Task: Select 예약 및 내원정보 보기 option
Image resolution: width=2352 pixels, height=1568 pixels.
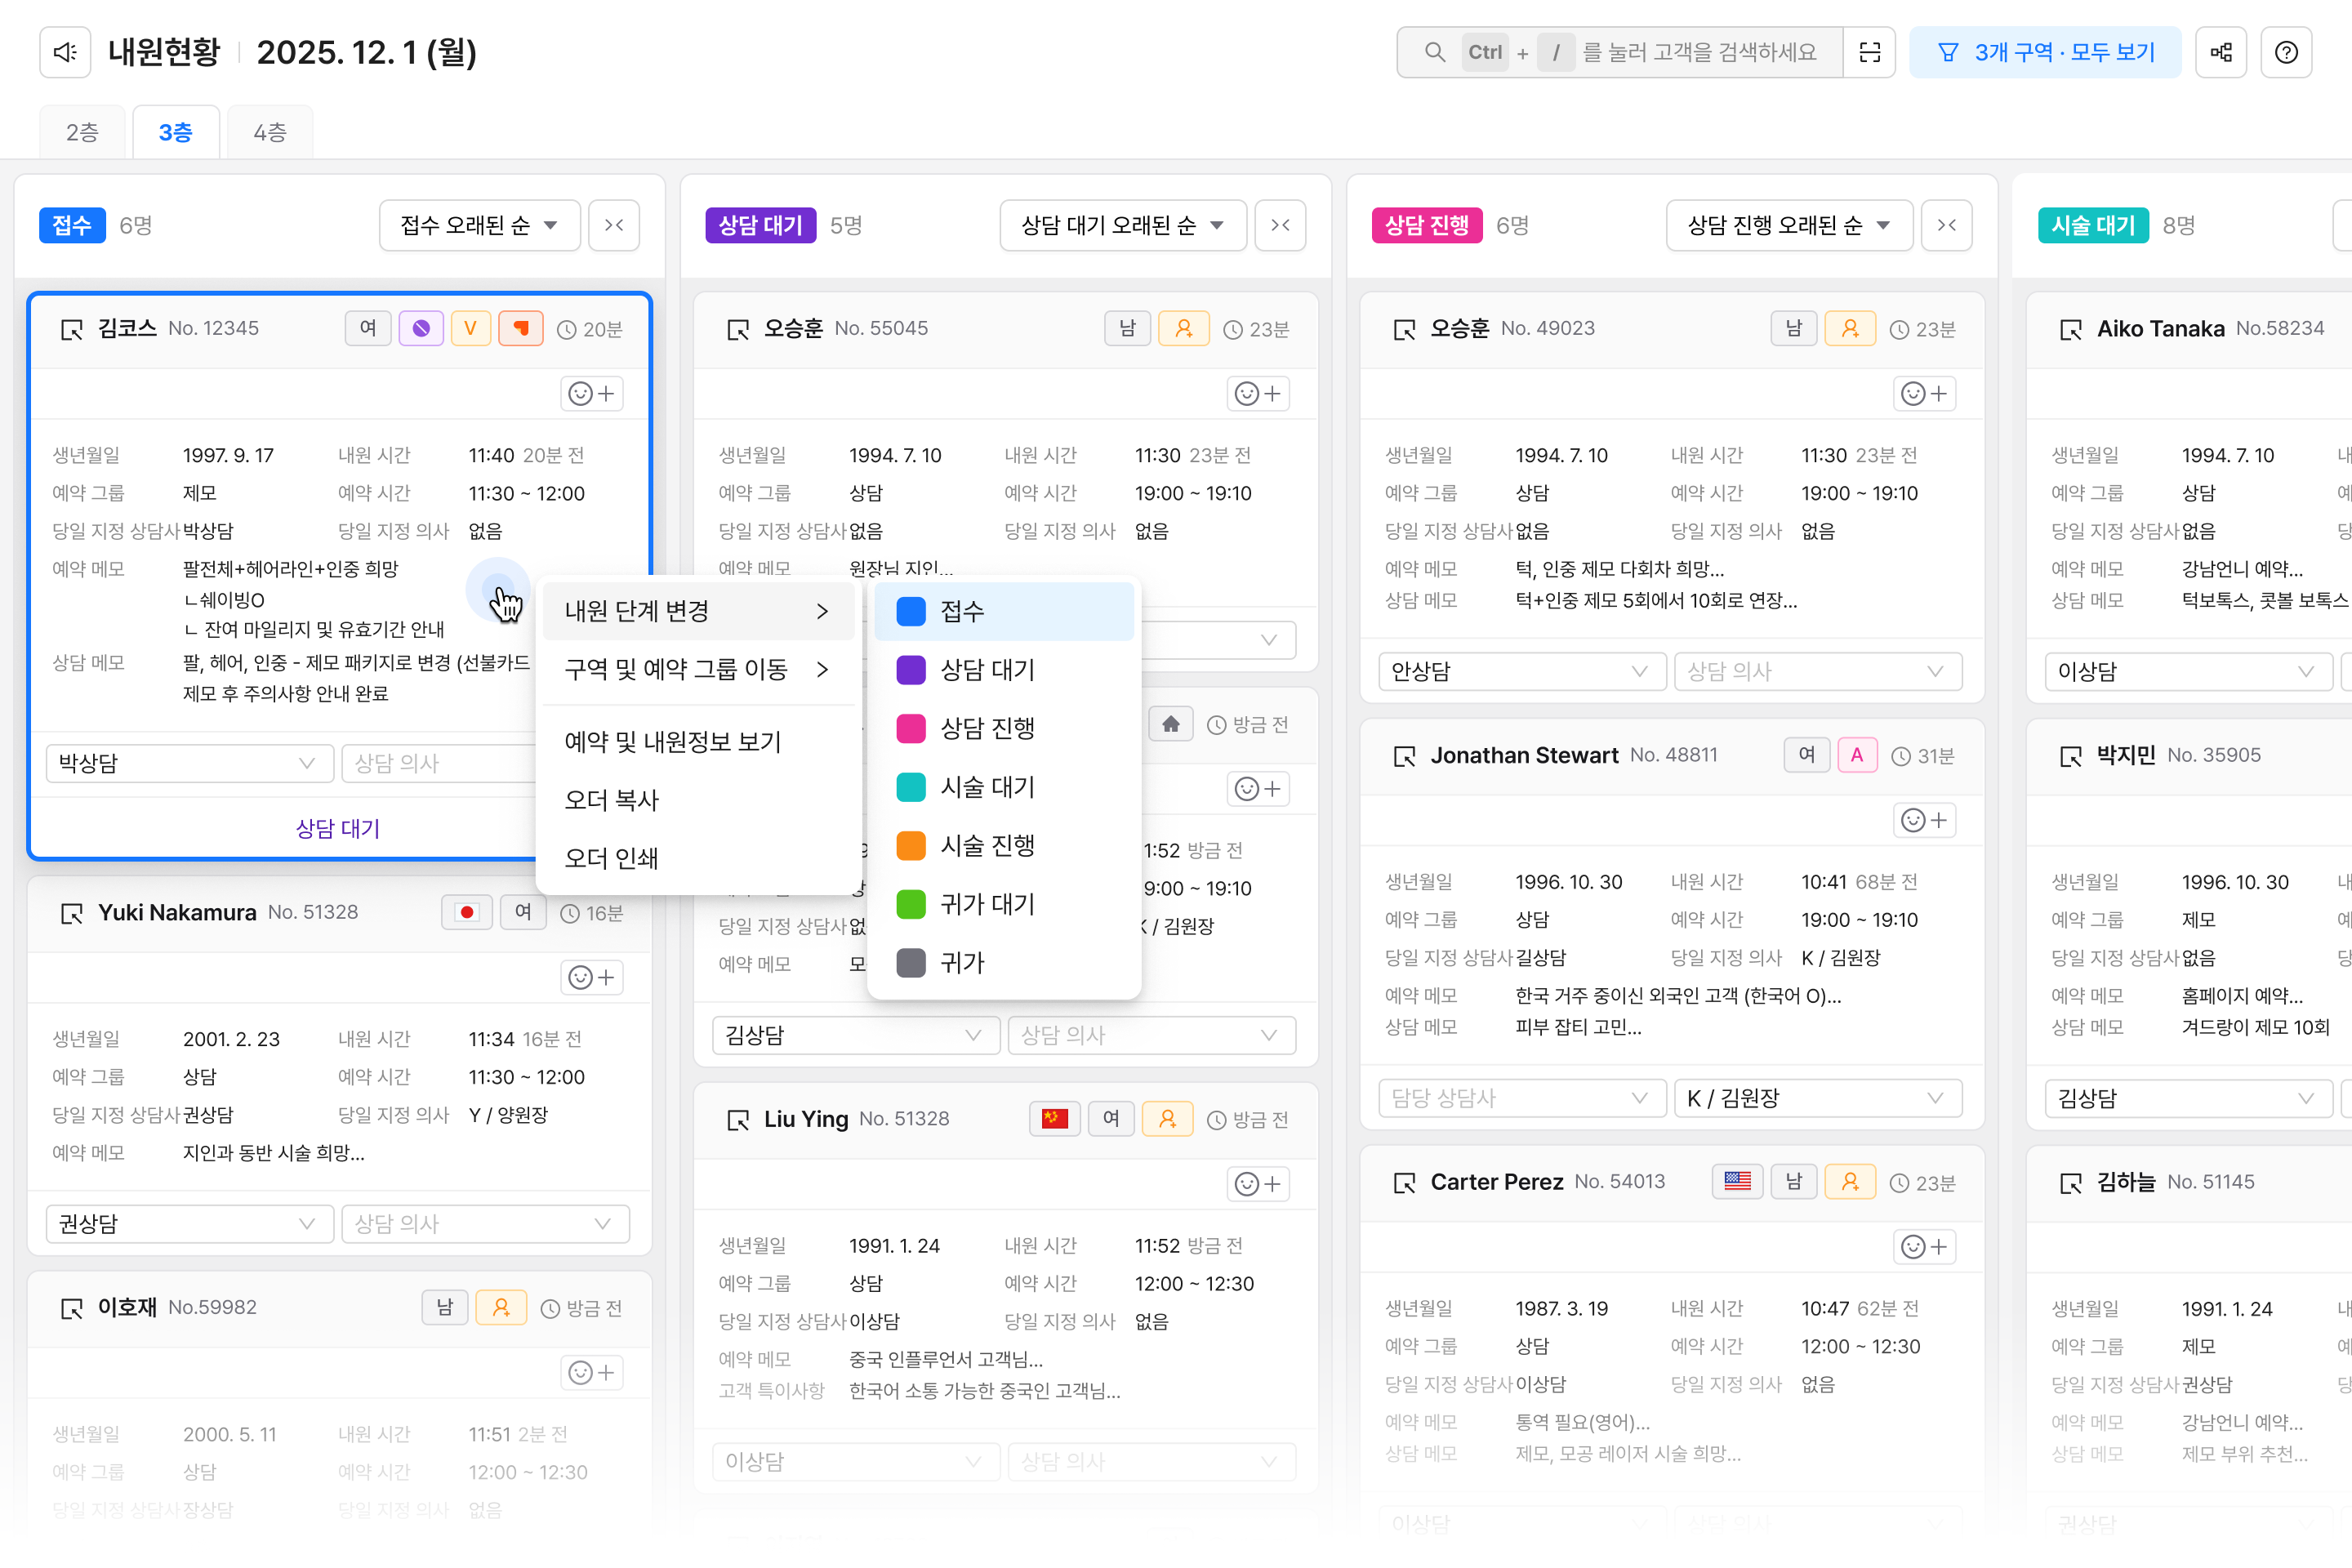Action: point(672,741)
